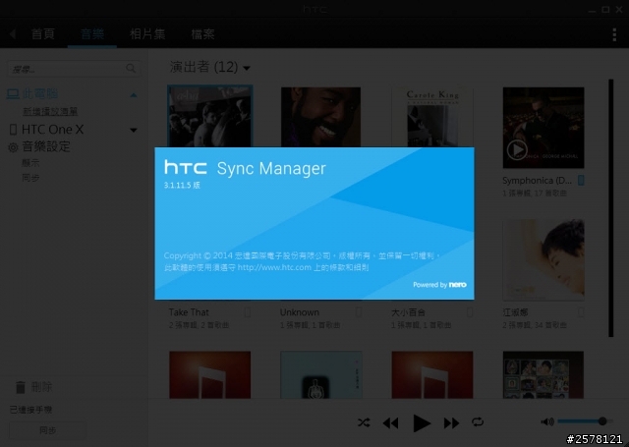Toggle repeat mode
Screen dimensions: 629x447
478,421
